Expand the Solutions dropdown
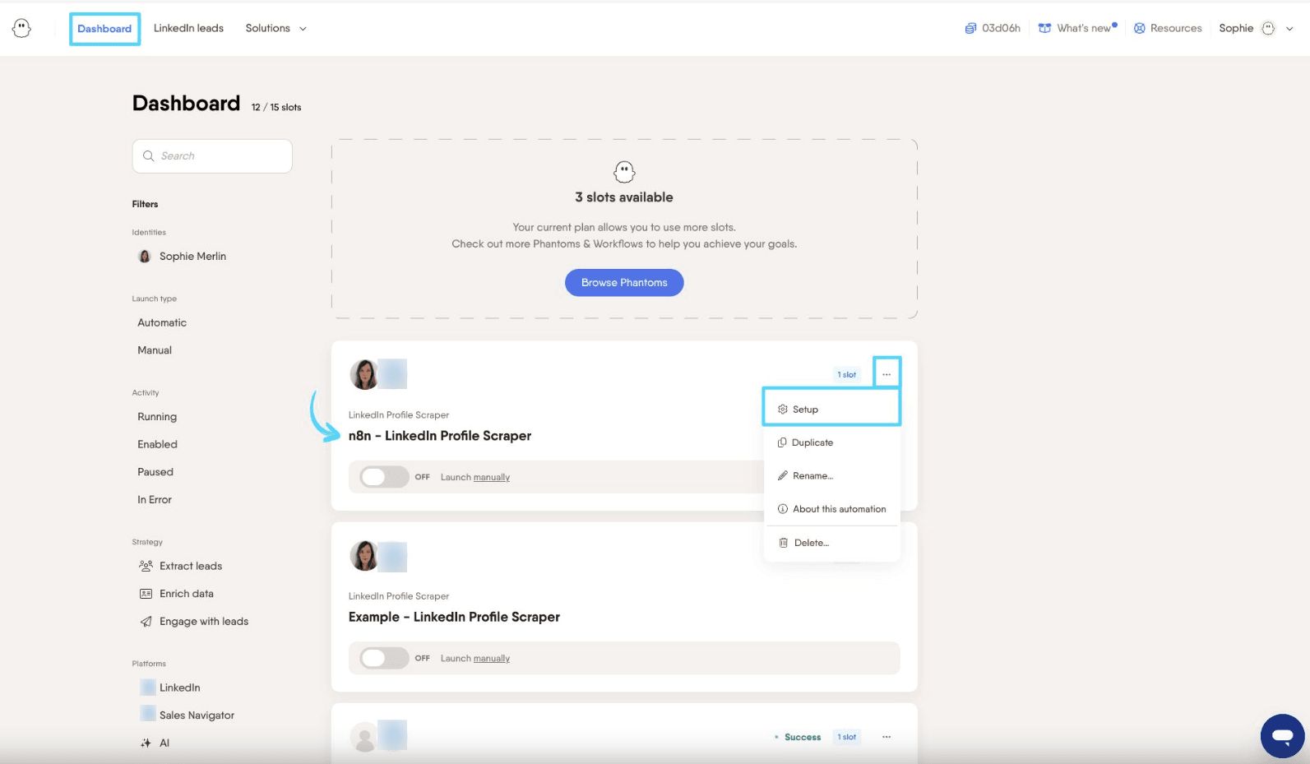 276,28
